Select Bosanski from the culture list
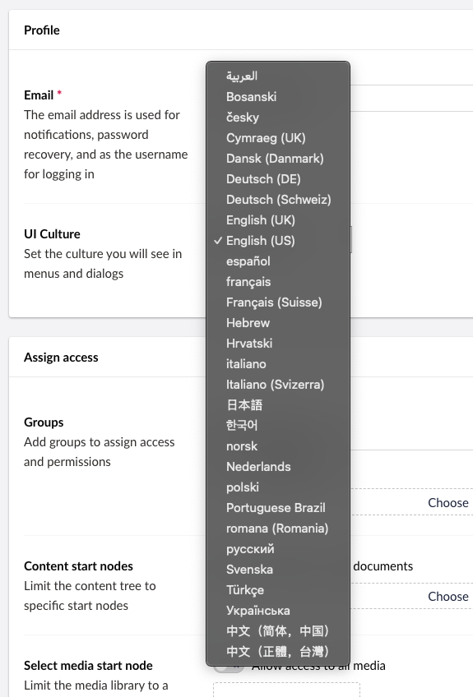 coord(278,96)
